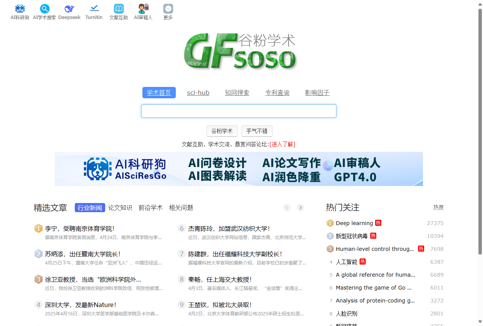Open the Deepseek whale icon
This screenshot has width=483, height=326.
point(69,9)
